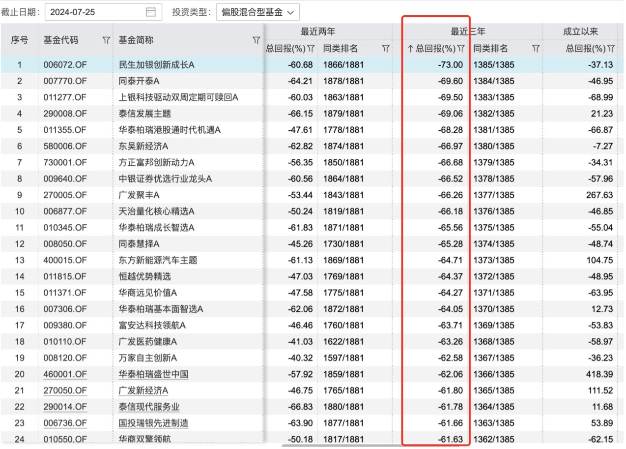Sort by the 最近三年 同类排名 column header

(x=491, y=49)
